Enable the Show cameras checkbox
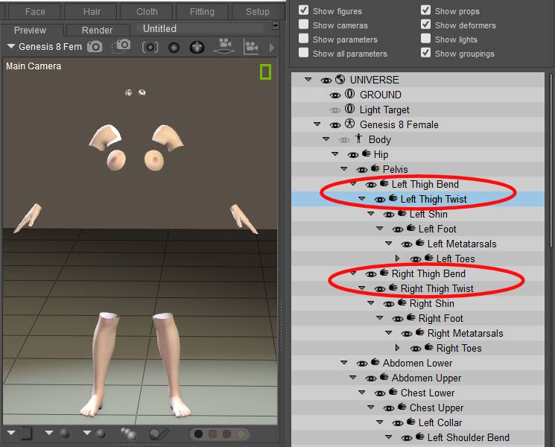Viewport: 555px width, 447px height. pyautogui.click(x=303, y=25)
